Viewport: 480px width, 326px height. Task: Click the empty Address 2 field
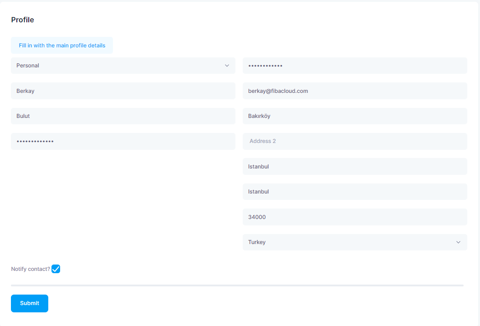(355, 141)
